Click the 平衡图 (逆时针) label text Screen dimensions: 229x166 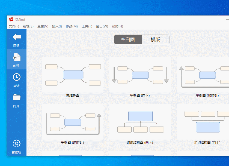pyautogui.click(x=72, y=142)
